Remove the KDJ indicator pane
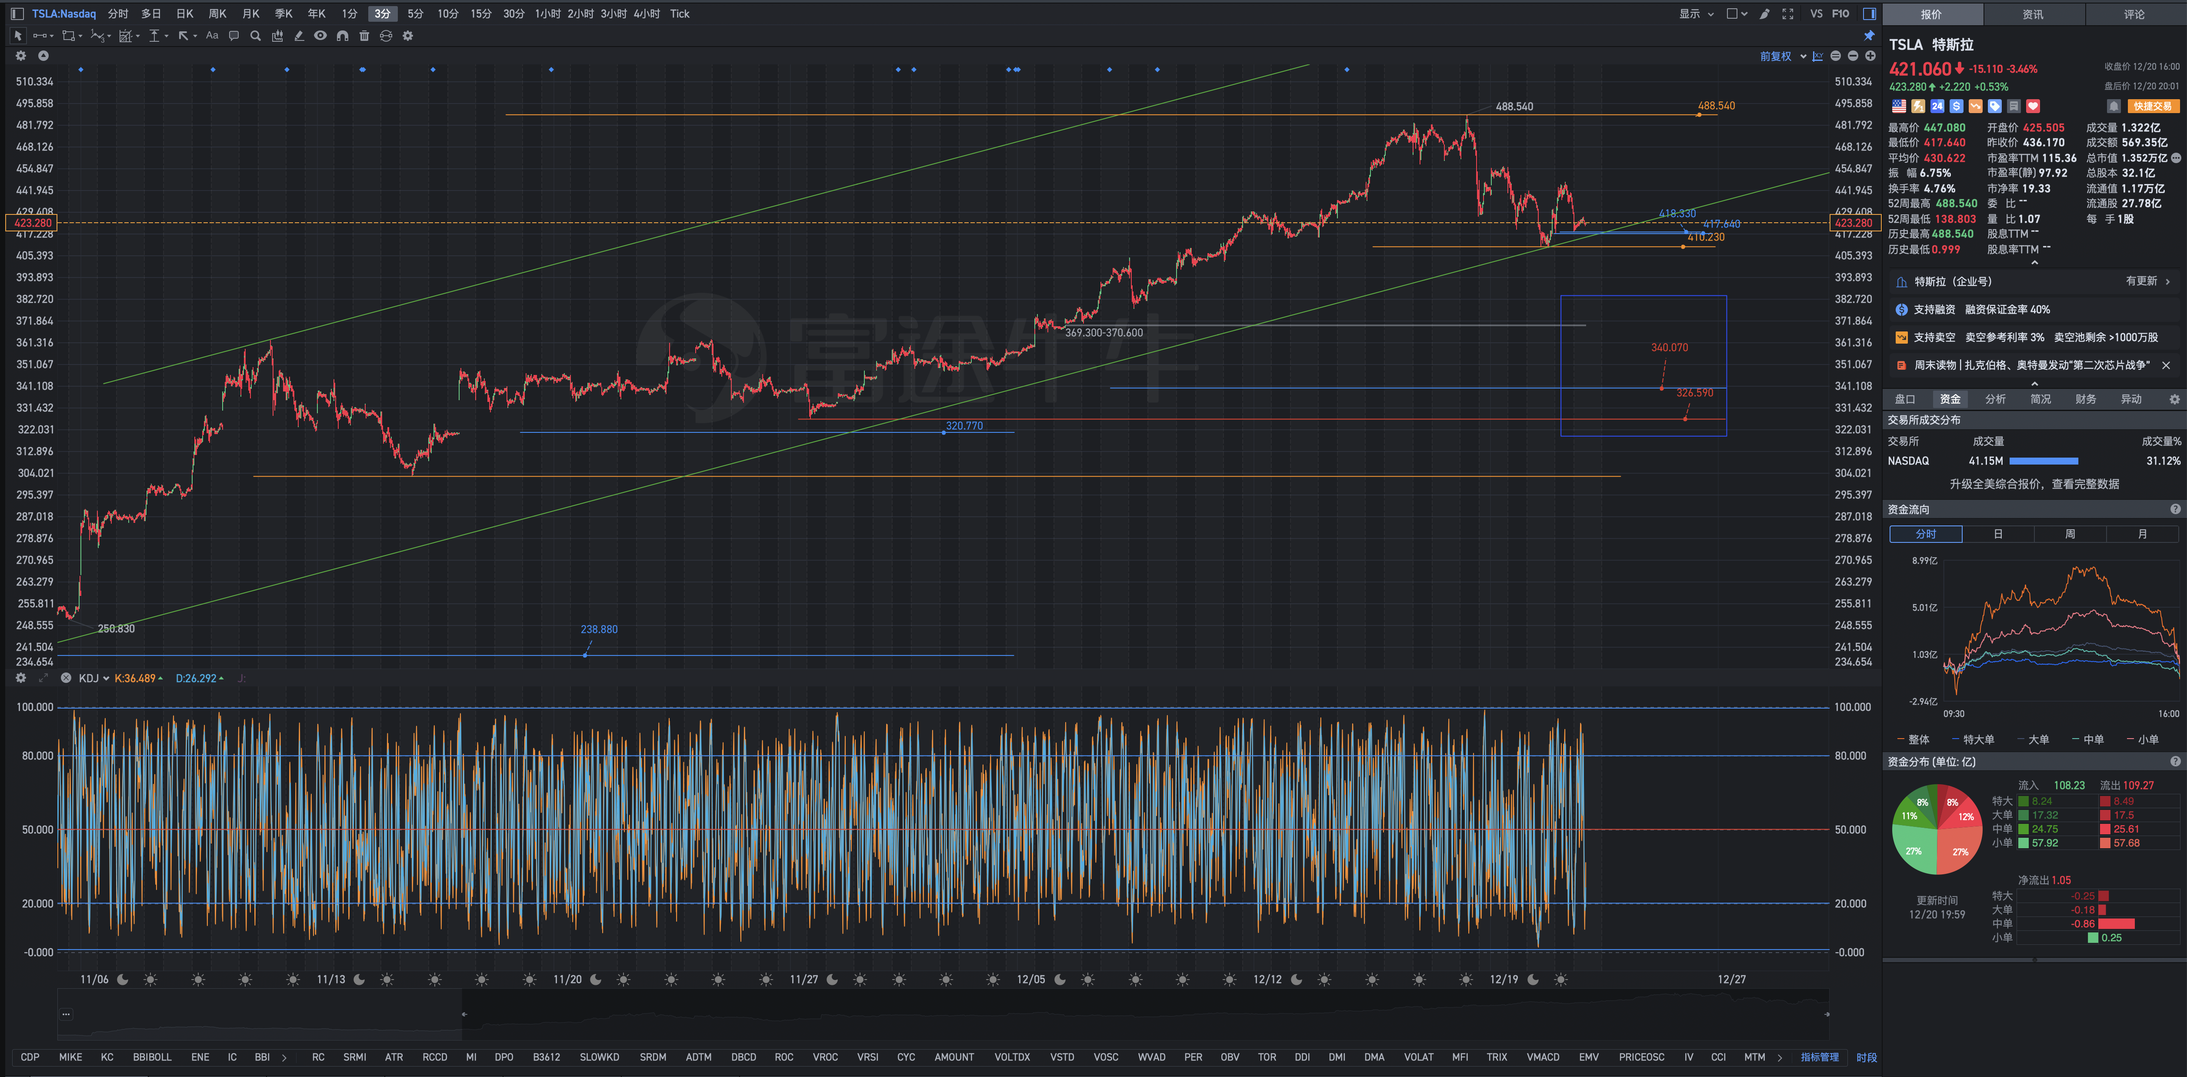The width and height of the screenshot is (2187, 1077). 65,678
